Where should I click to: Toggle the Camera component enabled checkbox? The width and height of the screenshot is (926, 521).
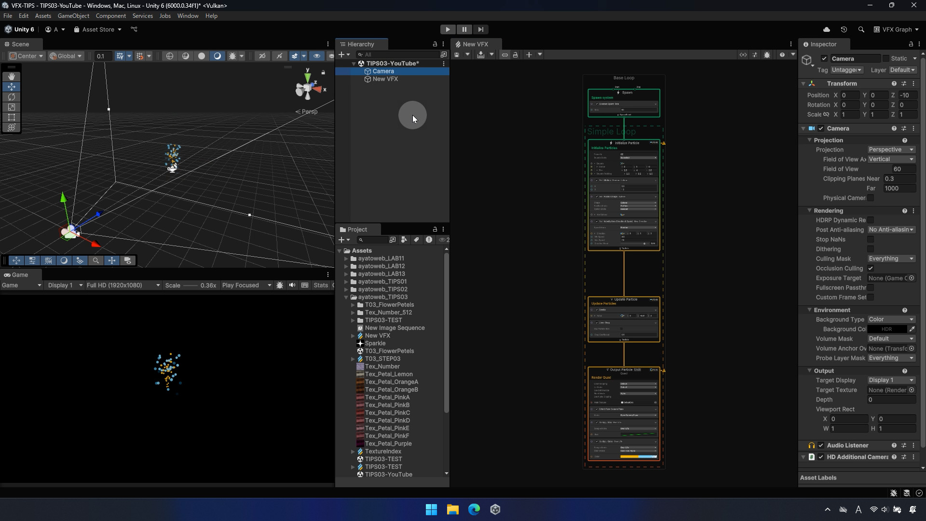point(821,128)
